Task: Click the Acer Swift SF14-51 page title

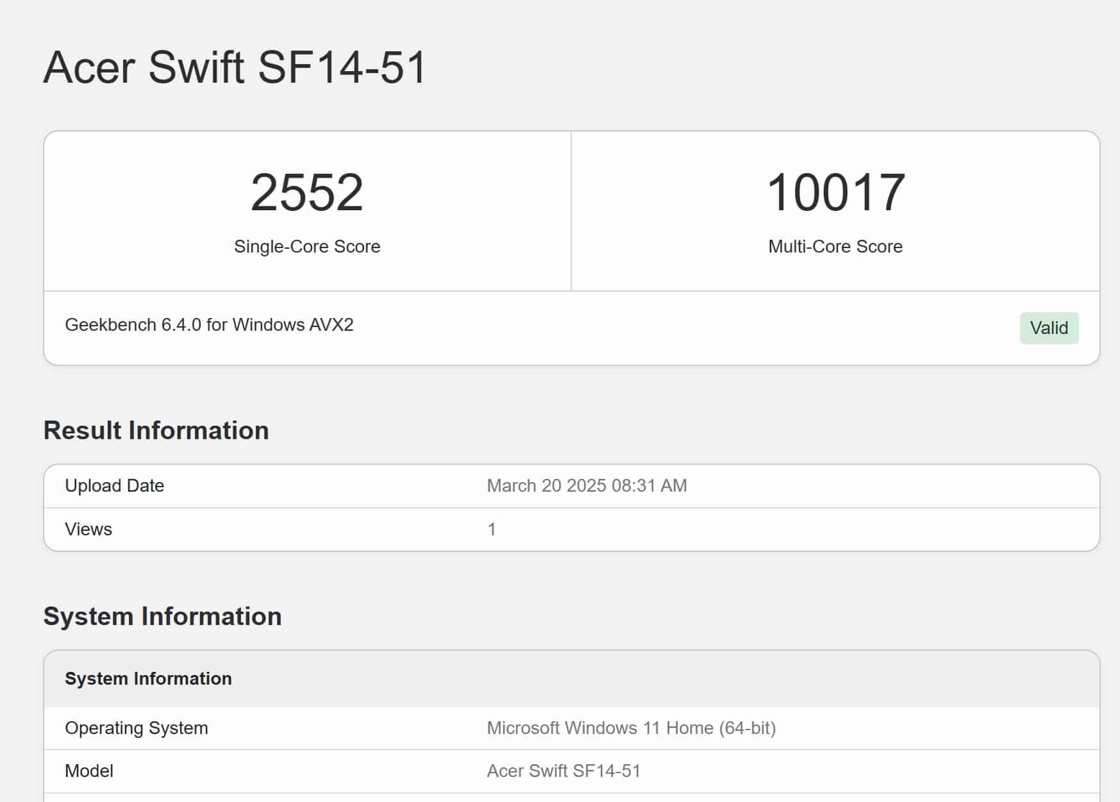Action: pos(235,67)
